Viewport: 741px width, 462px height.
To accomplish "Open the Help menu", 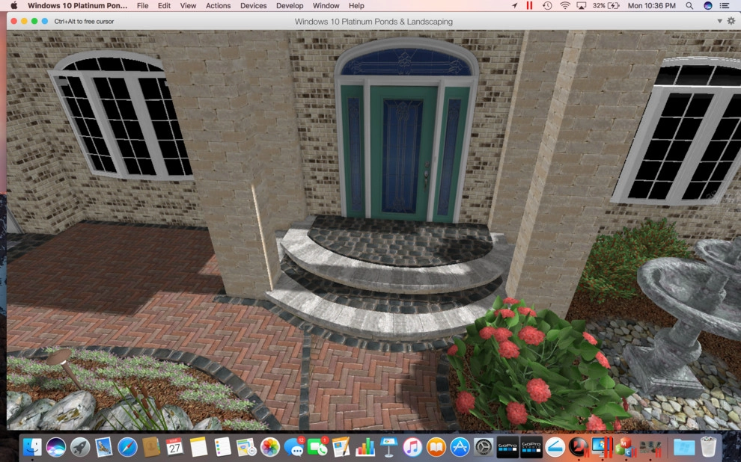I will [x=356, y=6].
